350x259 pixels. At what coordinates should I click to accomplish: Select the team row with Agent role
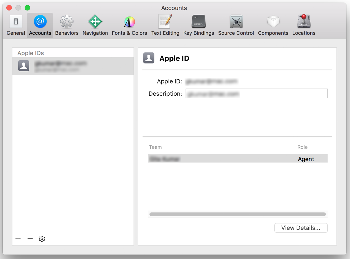click(238, 158)
